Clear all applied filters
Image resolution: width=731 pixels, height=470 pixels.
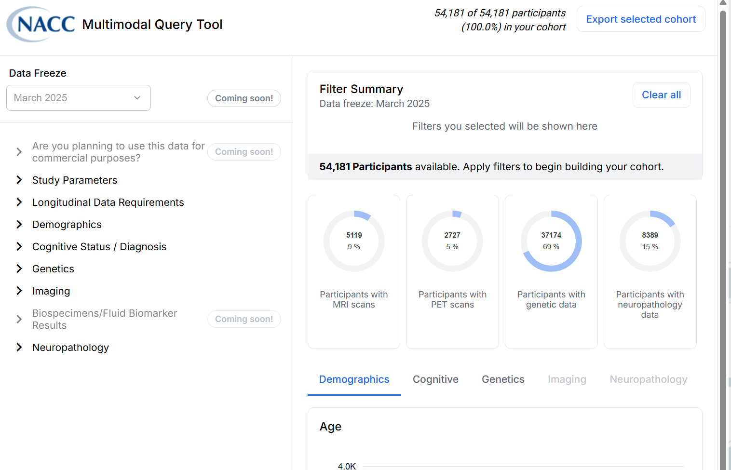661,94
